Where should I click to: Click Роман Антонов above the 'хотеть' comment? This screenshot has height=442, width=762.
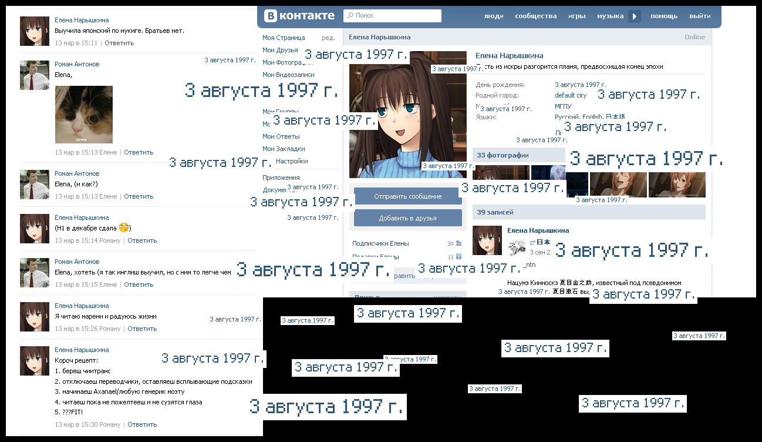click(77, 262)
